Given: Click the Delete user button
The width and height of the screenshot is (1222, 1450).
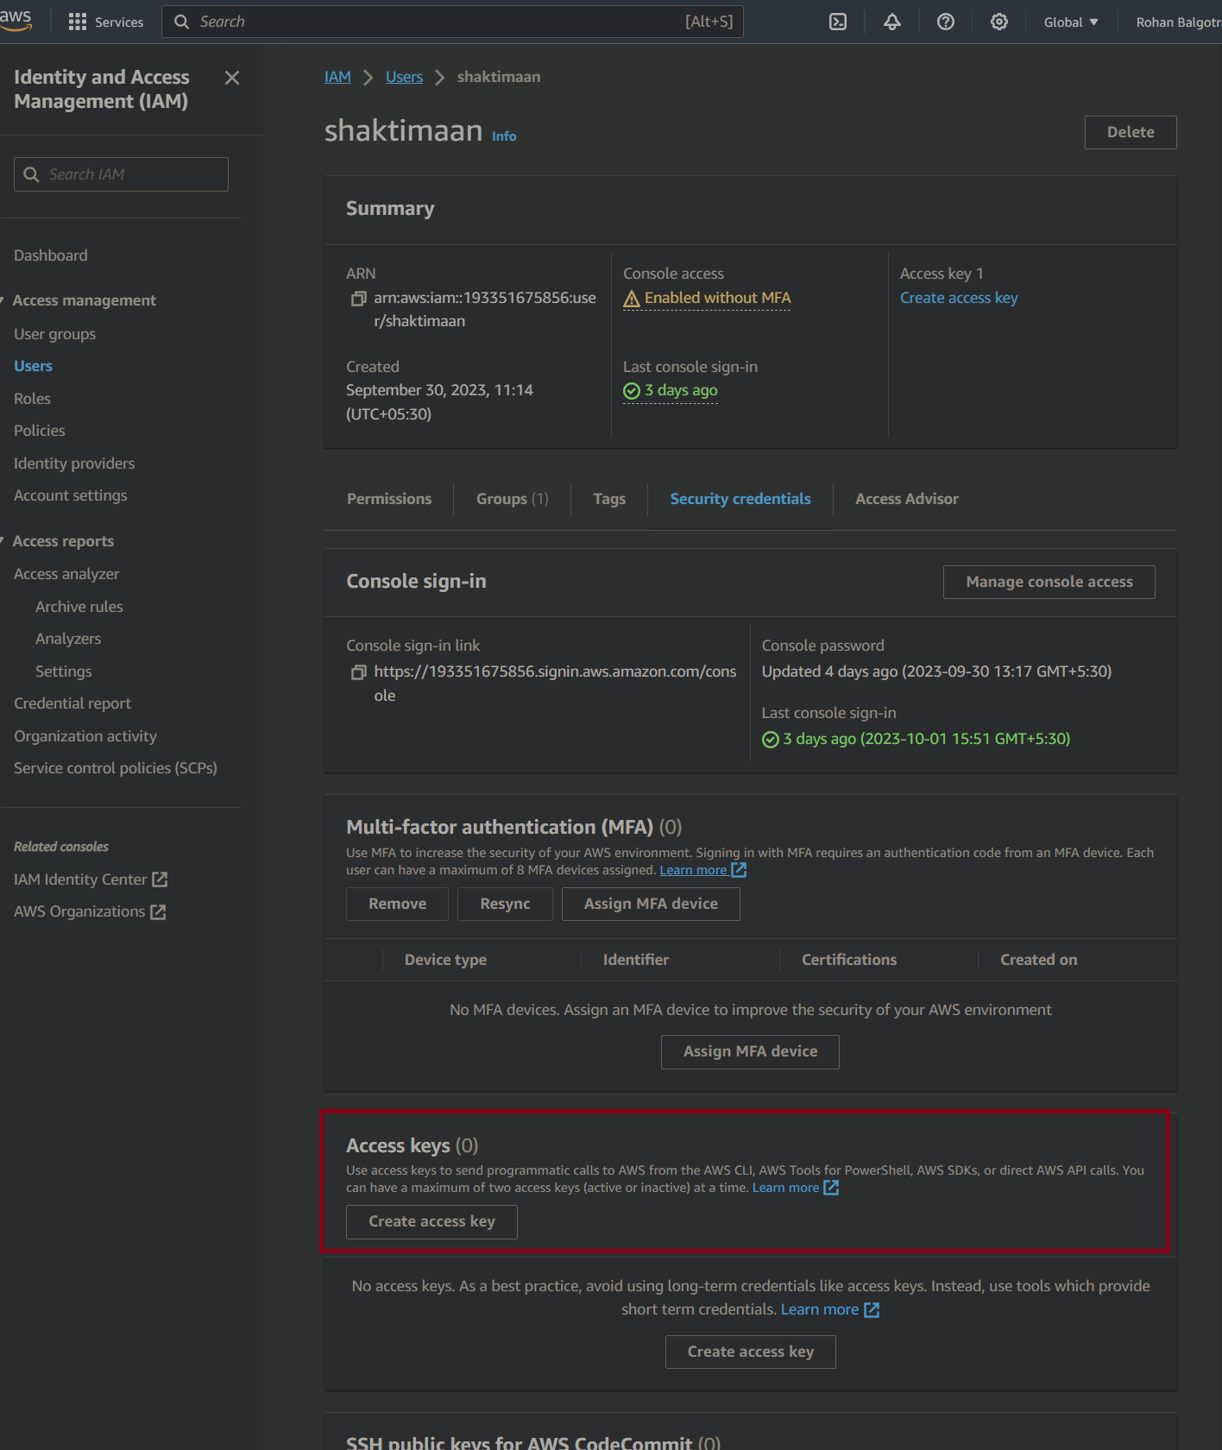Looking at the screenshot, I should click(1131, 132).
